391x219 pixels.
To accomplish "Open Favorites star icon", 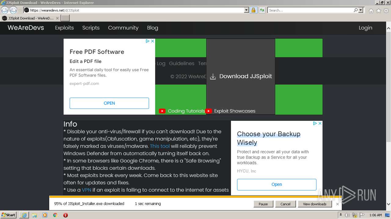I will pyautogui.click(x=378, y=11).
